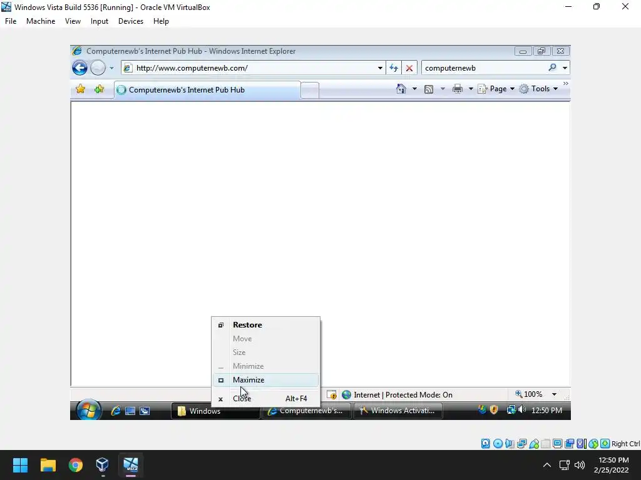Viewport: 641px width, 480px height.
Task: Click VirtualBox audio indicator icon
Action: point(510,444)
